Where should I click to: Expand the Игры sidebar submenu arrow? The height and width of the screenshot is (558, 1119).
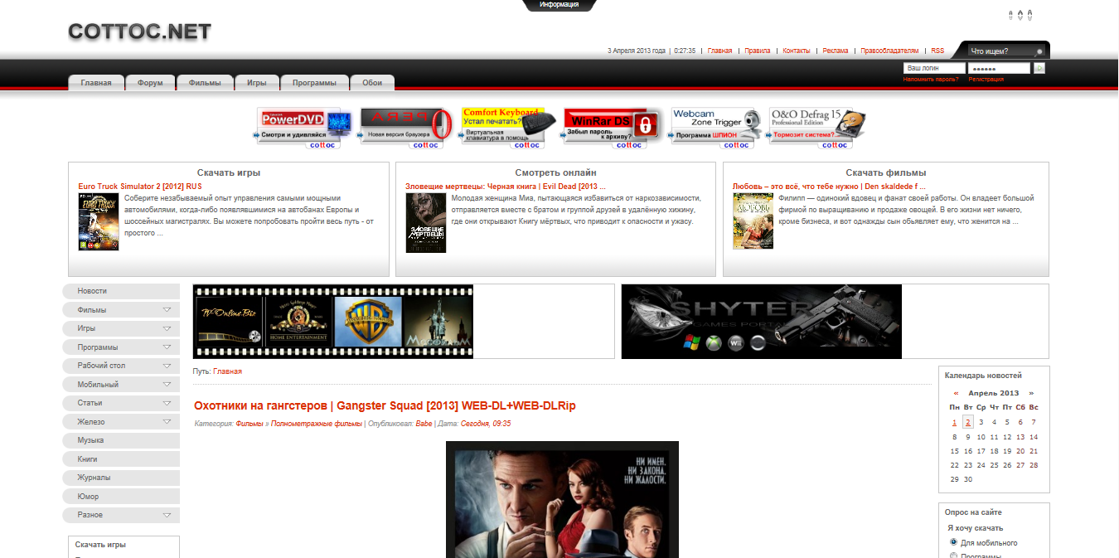point(167,328)
